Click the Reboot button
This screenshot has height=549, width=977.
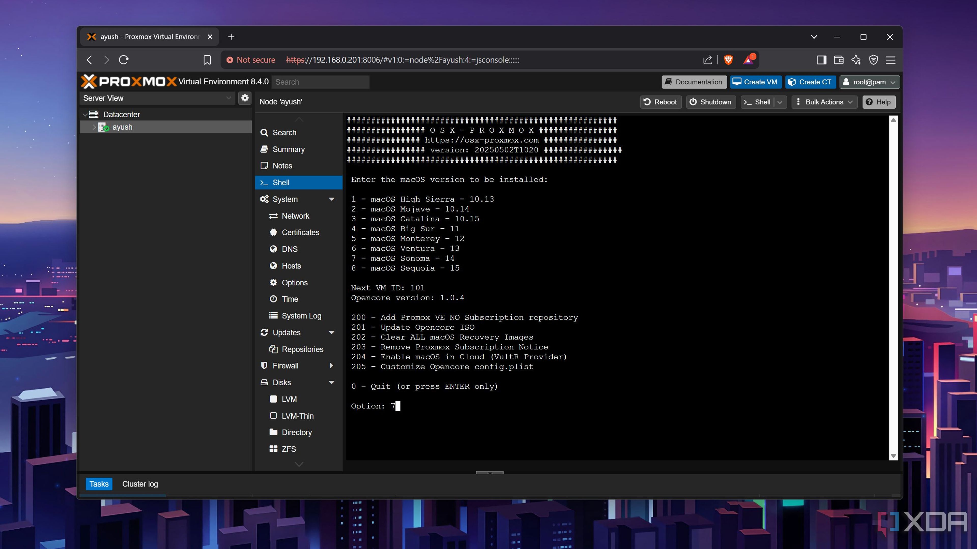coord(661,102)
